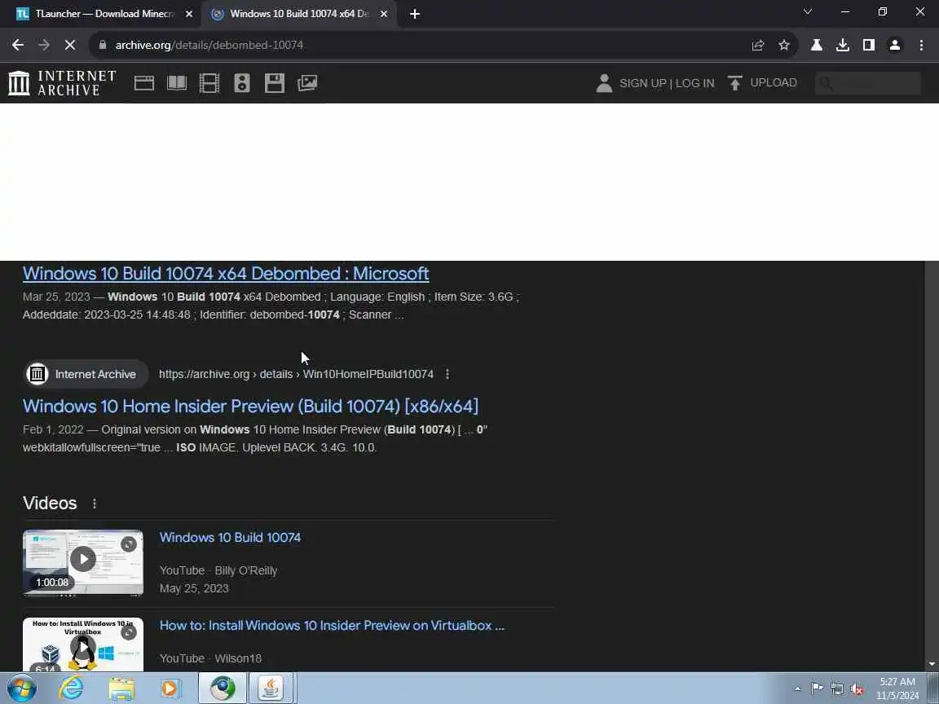The width and height of the screenshot is (939, 704).
Task: Launch Internet Explorer from taskbar
Action: point(71,688)
